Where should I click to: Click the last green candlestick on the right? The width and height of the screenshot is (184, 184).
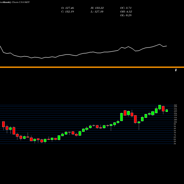click(x=167, y=110)
